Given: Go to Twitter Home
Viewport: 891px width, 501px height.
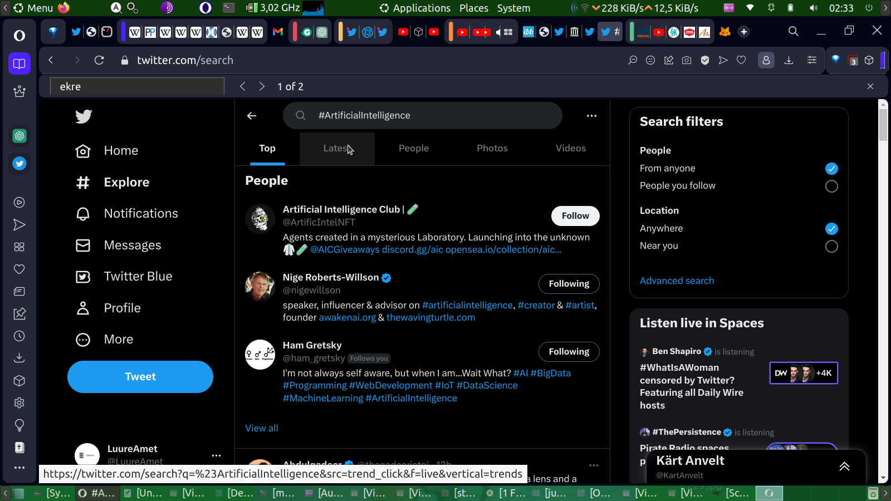Looking at the screenshot, I should point(106,151).
